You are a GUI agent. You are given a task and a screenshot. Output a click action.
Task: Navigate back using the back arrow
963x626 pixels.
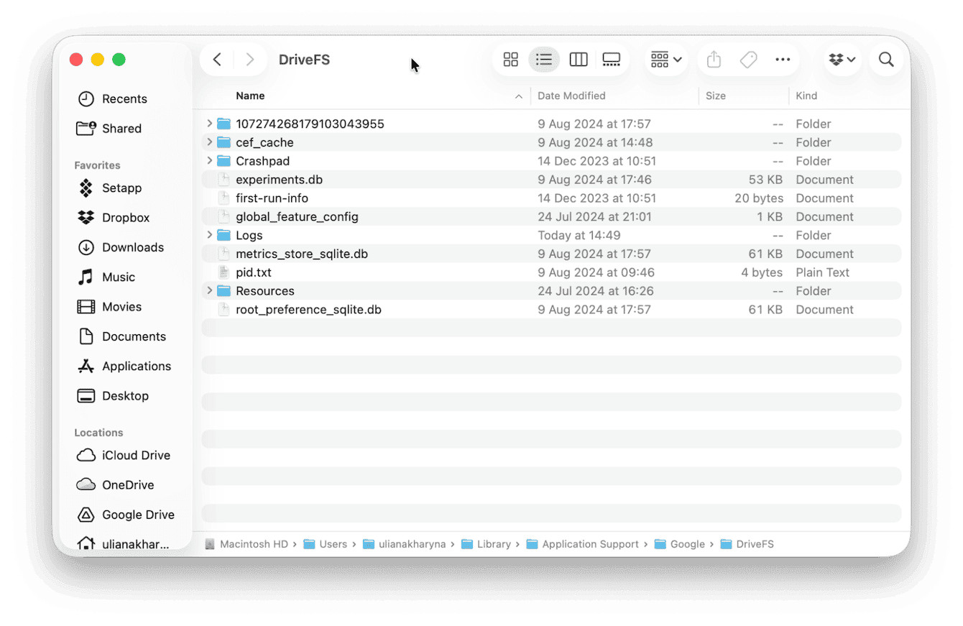coord(217,59)
